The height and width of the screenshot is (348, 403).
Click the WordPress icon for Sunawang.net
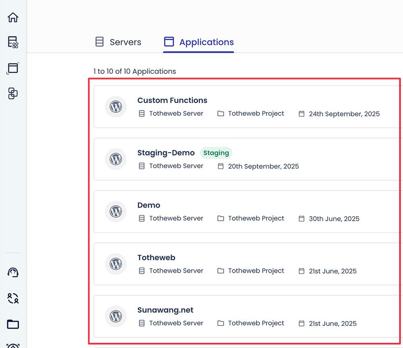pyautogui.click(x=116, y=316)
